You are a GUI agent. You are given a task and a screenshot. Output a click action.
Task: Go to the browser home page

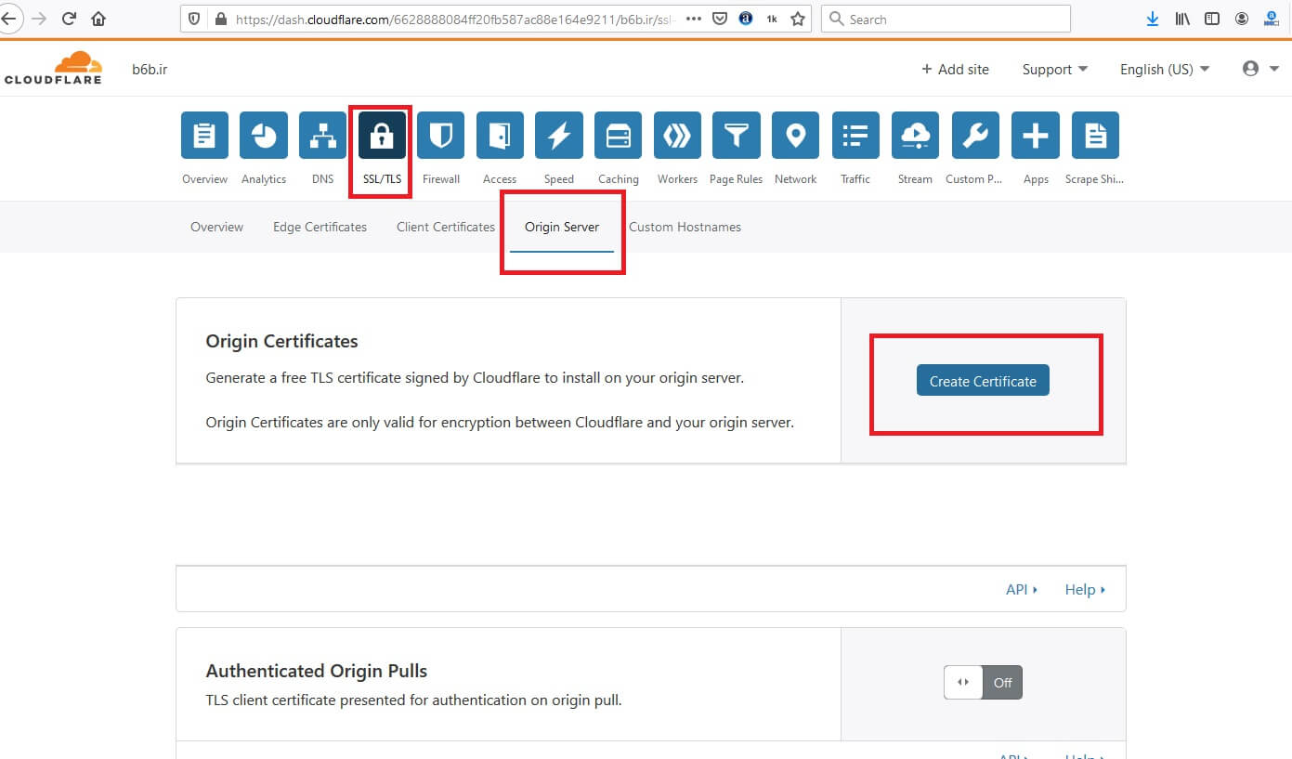coord(98,19)
